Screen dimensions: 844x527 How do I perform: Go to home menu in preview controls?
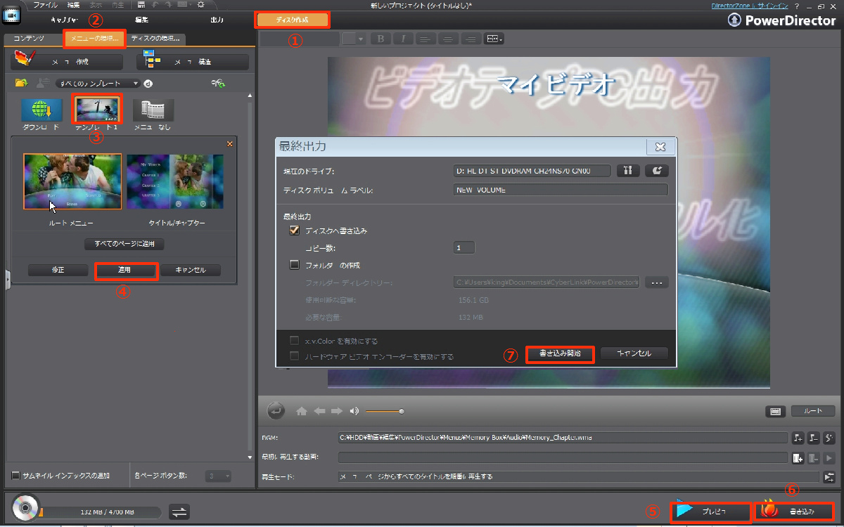pos(302,411)
